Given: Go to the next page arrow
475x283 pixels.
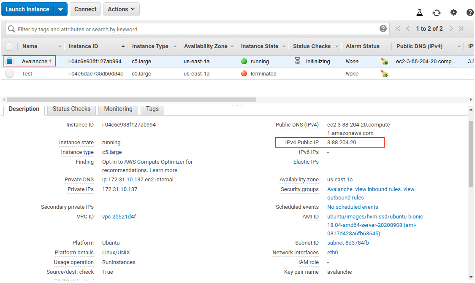Looking at the screenshot, I should pyautogui.click(x=451, y=29).
